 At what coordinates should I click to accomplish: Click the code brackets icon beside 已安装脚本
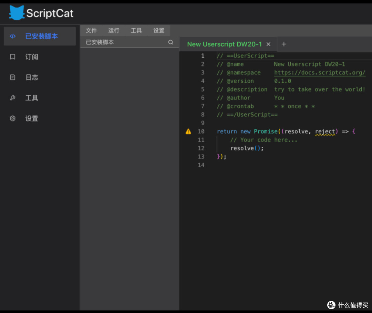[13, 36]
